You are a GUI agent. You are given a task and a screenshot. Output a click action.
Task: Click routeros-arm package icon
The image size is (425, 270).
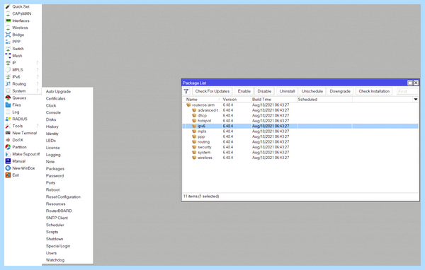(x=188, y=105)
